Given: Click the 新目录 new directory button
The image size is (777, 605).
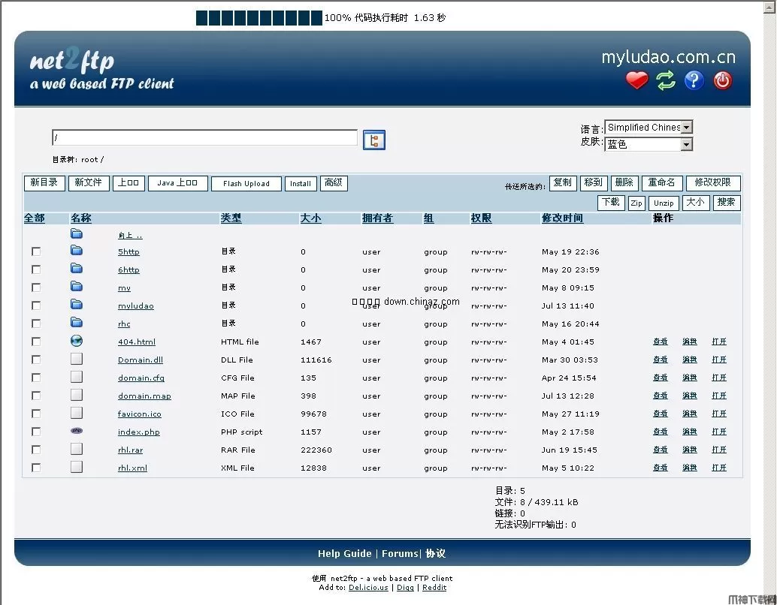Looking at the screenshot, I should 44,182.
